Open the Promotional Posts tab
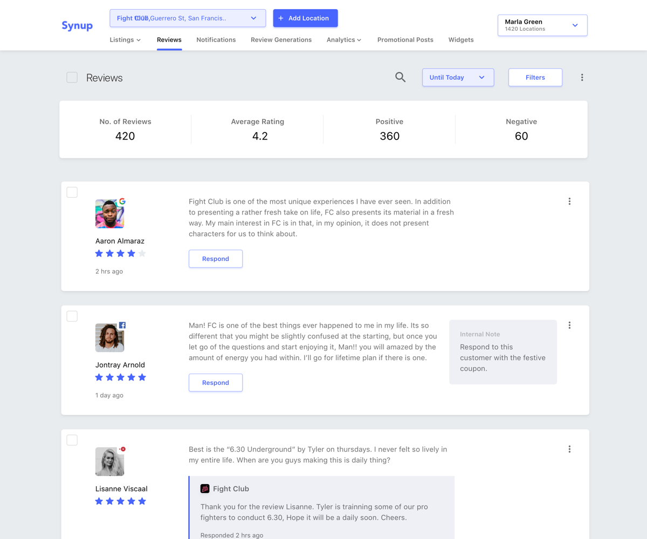The width and height of the screenshot is (647, 539). [x=405, y=40]
